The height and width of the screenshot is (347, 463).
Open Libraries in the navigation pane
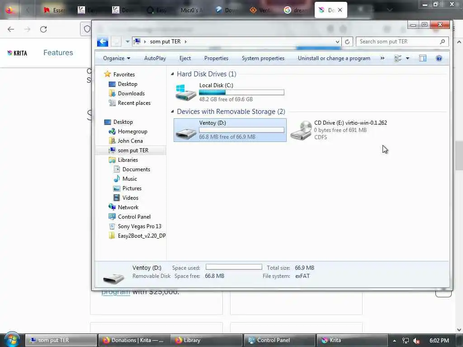point(128,159)
